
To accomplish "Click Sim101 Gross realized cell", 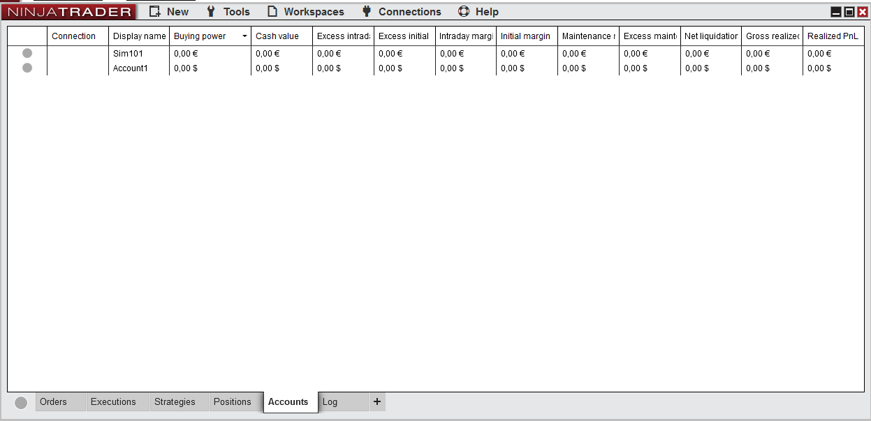I will pyautogui.click(x=772, y=54).
